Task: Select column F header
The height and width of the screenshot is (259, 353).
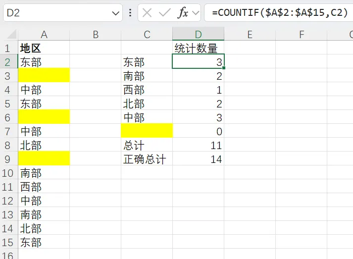Action: [302, 35]
